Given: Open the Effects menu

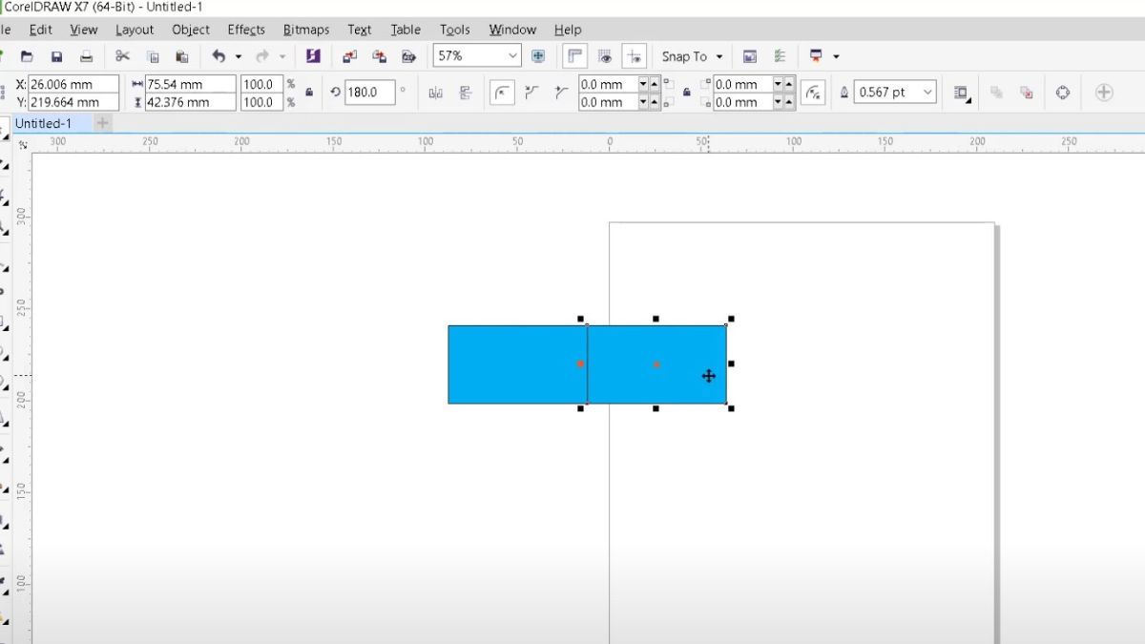Looking at the screenshot, I should [x=246, y=30].
